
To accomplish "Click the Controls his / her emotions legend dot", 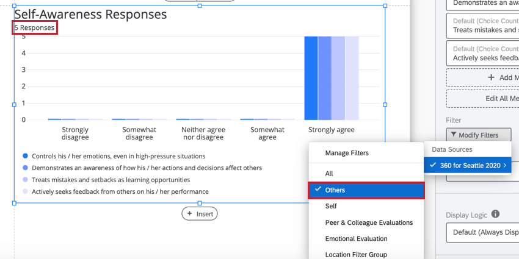I will (25, 156).
